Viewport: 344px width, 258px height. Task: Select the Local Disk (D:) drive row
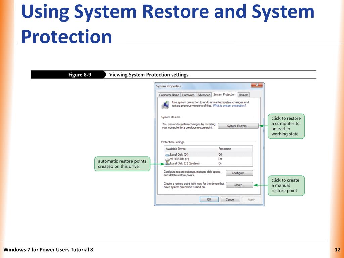[208, 155]
